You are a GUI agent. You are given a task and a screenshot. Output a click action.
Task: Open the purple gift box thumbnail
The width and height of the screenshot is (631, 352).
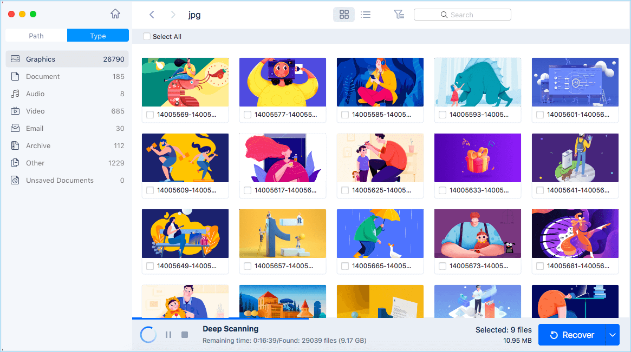pyautogui.click(x=477, y=158)
